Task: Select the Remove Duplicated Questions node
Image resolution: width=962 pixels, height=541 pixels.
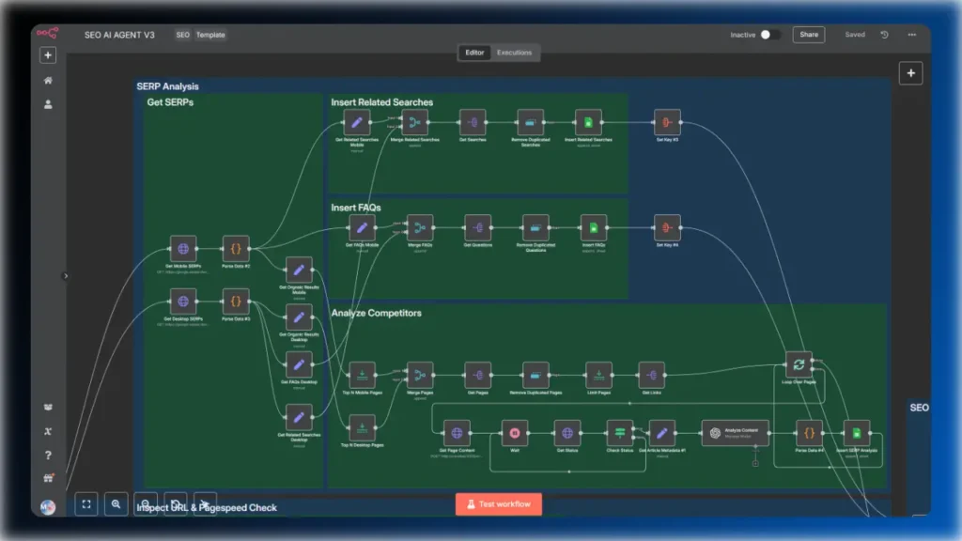Action: click(535, 228)
